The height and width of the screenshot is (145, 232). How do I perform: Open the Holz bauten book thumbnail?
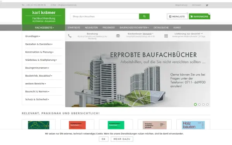coord(193,125)
